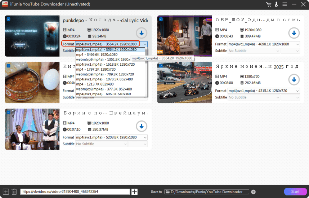Click the video URL input field
309x198 pixels.
[75, 192]
